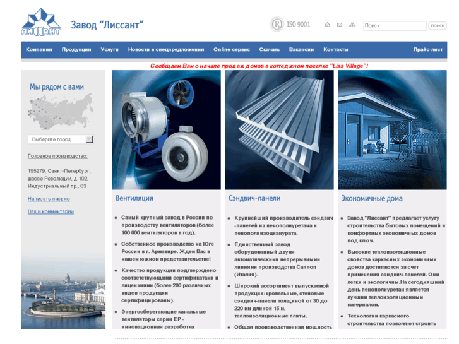Click the ISO 9001 badge
This screenshot has height=344, width=459.
point(290,24)
